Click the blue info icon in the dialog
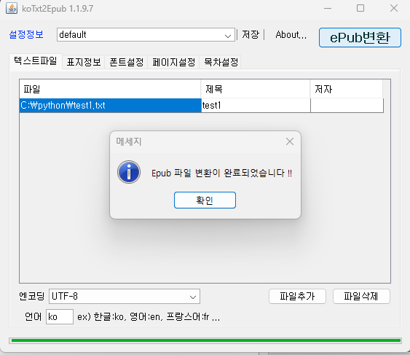410x355 pixels. [x=129, y=172]
